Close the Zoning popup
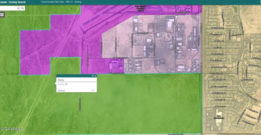261x135 pixels. point(96,76)
